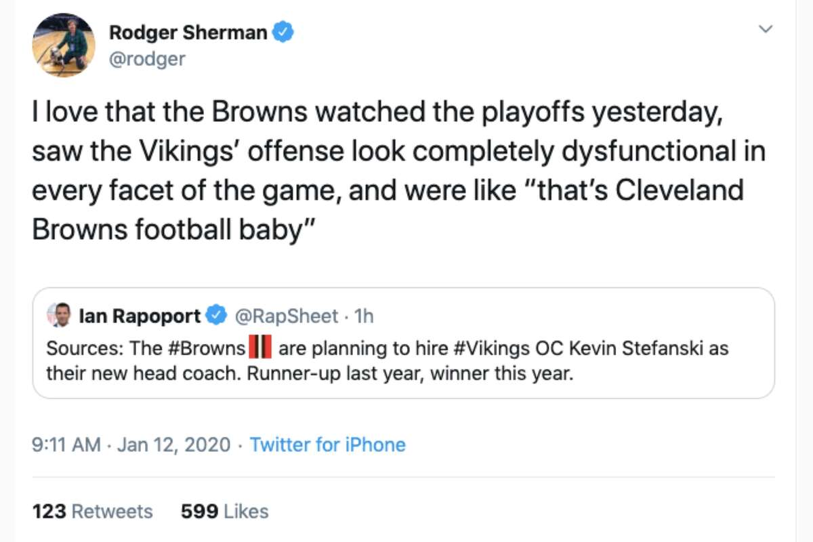813x542 pixels.
Task: Open the tweet options chevron
Action: 766,29
